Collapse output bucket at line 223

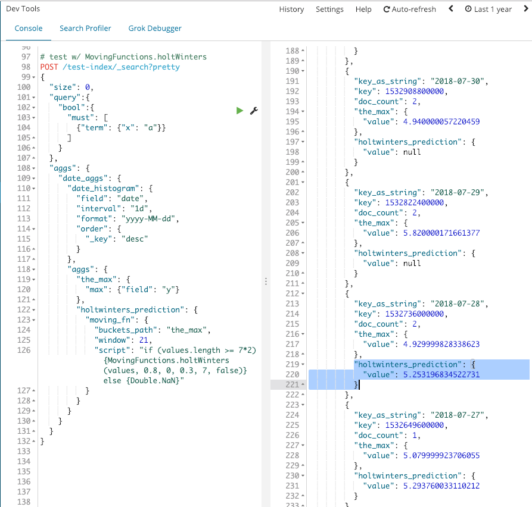point(303,405)
